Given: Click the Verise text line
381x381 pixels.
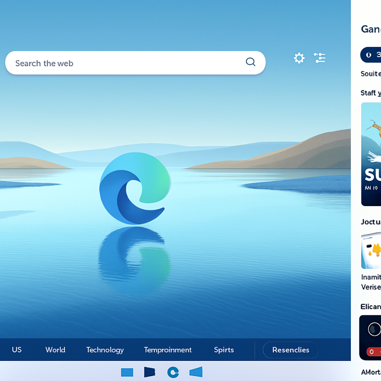Looking at the screenshot, I should [371, 287].
